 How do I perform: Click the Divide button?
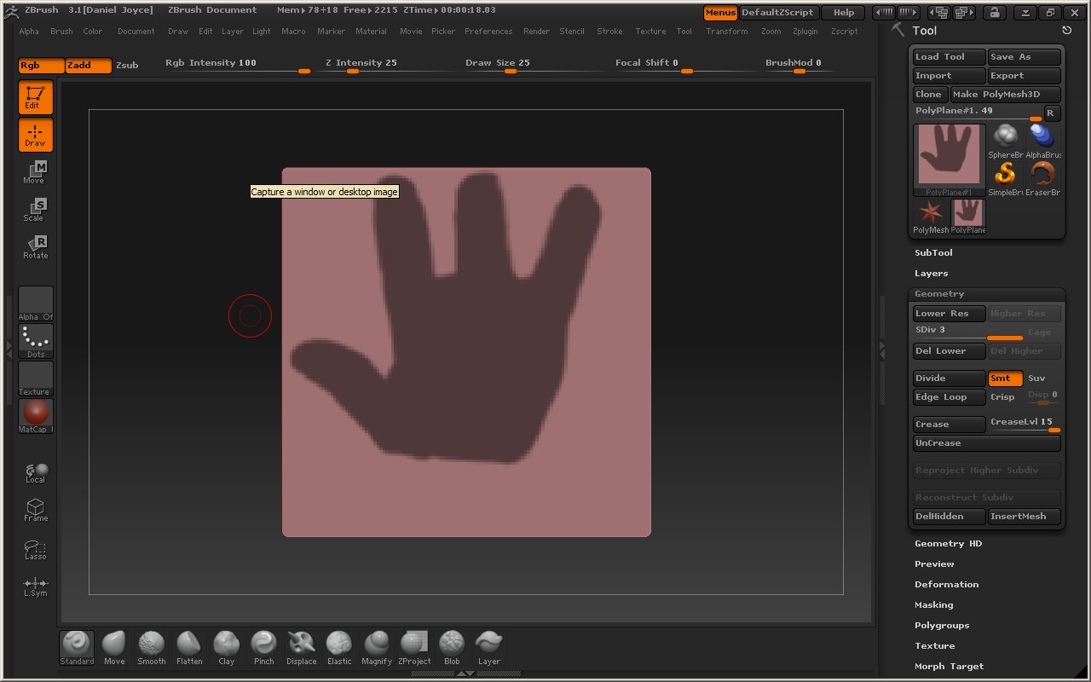point(949,379)
